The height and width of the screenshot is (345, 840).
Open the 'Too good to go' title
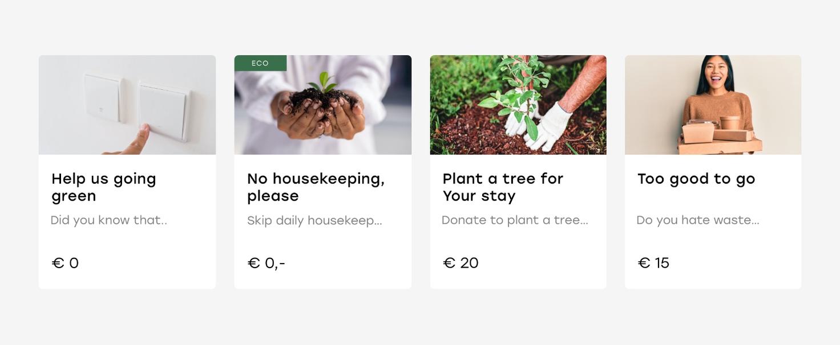coord(696,179)
